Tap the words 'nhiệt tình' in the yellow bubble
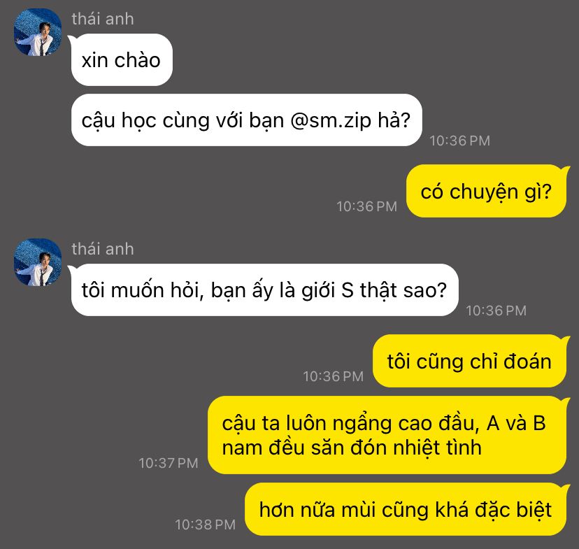Screen dimensions: 579x549 tap(437, 448)
